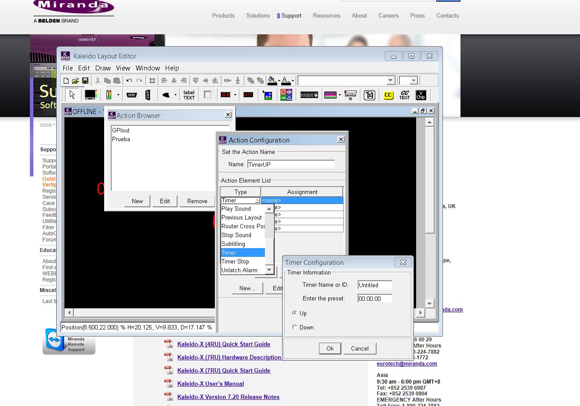Select the VITC timecode tool
This screenshot has height=406, width=580.
pyautogui.click(x=248, y=95)
